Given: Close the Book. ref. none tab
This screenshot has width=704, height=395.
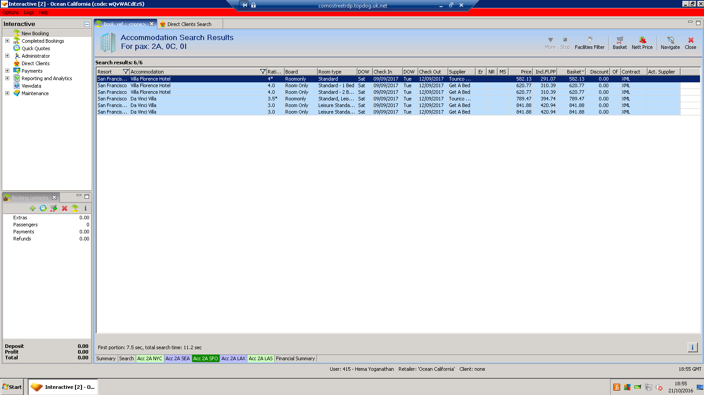Looking at the screenshot, I should [x=152, y=24].
